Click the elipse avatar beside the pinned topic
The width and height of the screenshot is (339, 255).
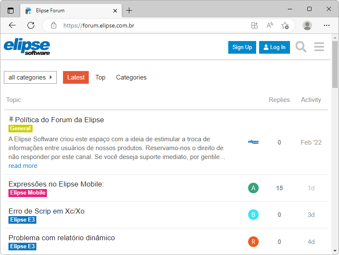click(253, 142)
